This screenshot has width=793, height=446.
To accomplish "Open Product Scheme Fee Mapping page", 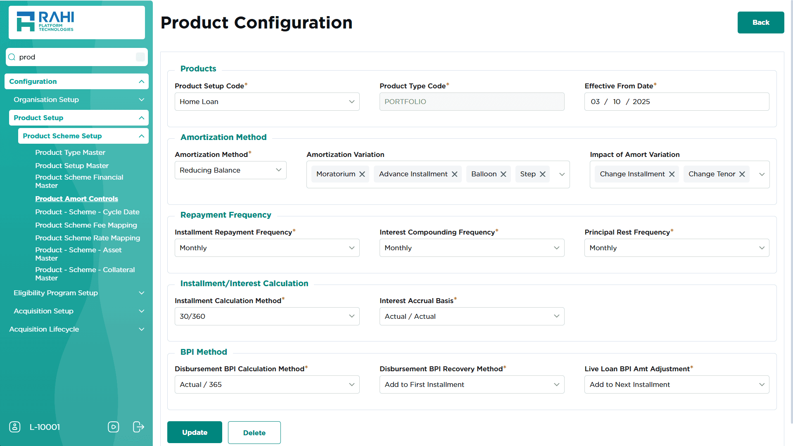I will 86,225.
